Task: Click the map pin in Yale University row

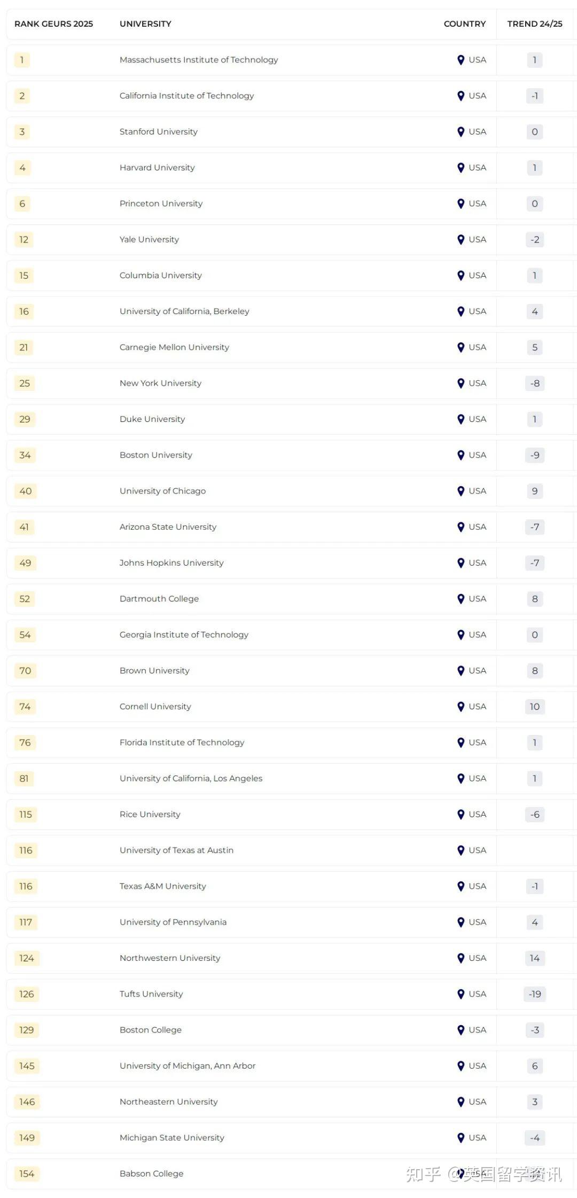Action: pos(461,240)
